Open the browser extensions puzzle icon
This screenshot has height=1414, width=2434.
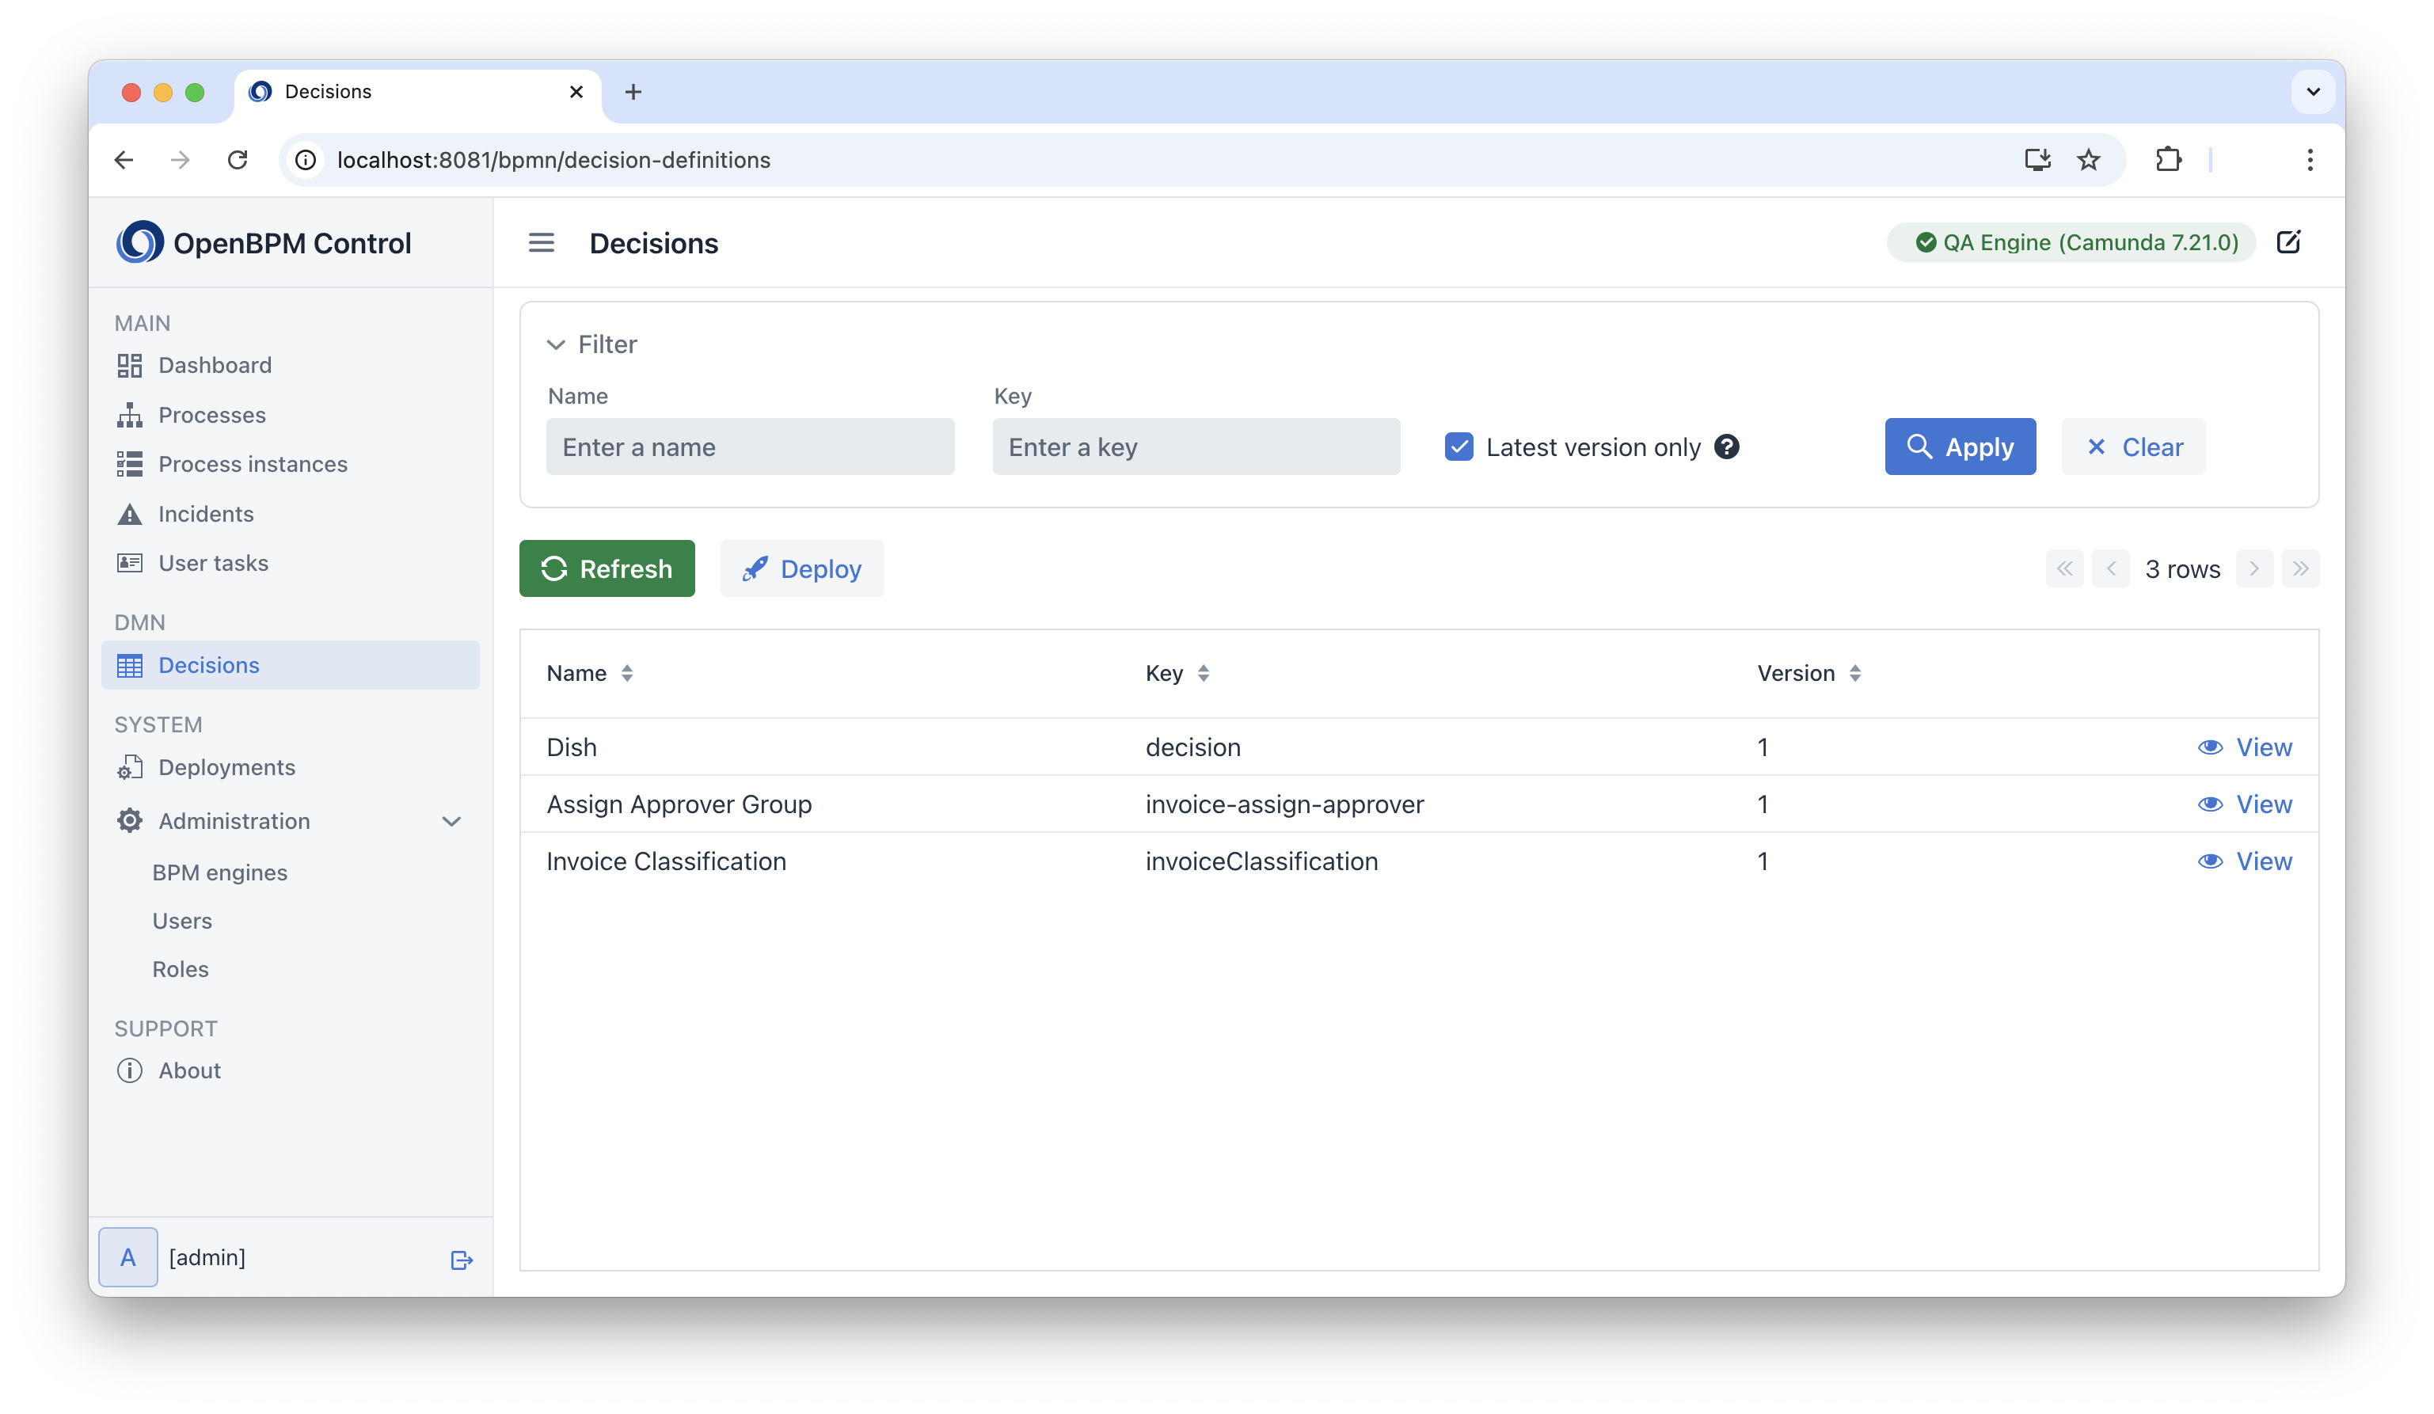tap(2169, 159)
